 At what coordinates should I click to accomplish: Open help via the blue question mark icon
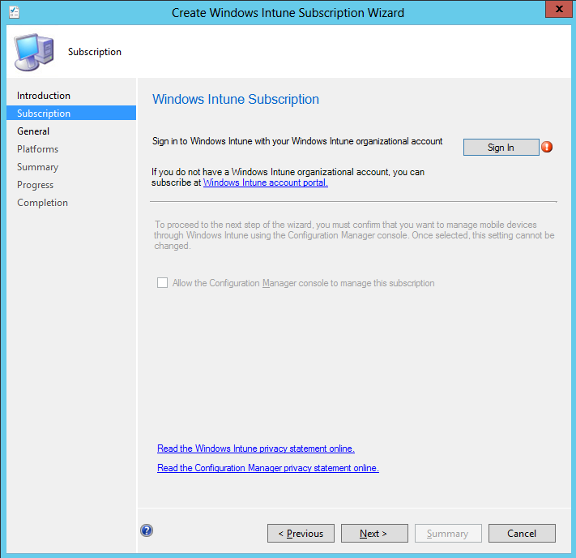pos(147,530)
